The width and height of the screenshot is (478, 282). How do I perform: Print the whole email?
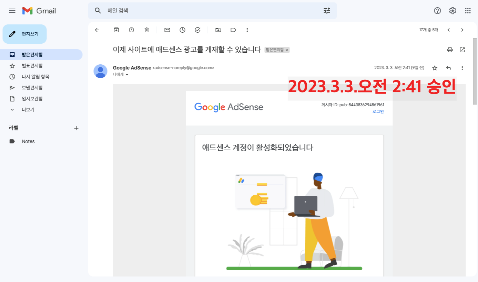(x=450, y=50)
